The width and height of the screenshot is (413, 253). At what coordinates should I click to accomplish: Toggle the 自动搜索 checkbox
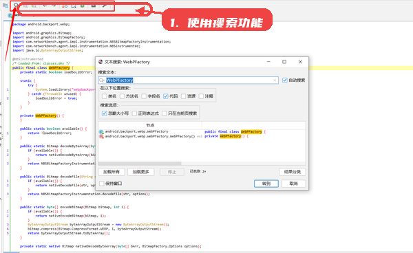(285, 80)
